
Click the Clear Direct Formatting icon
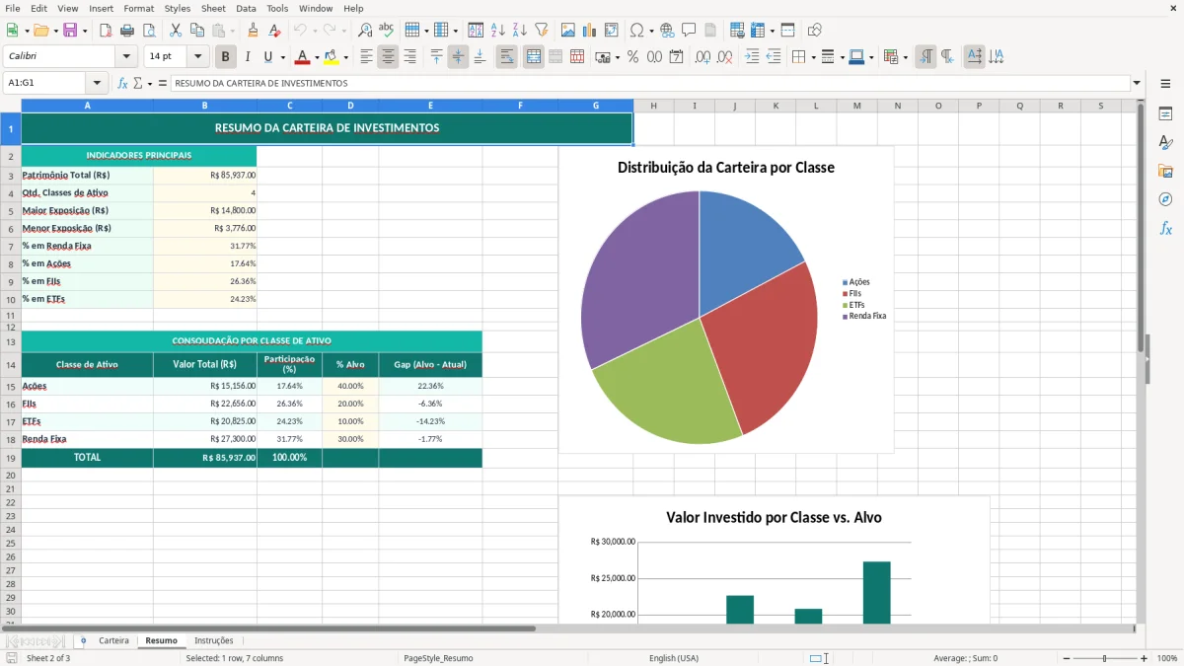[274, 31]
